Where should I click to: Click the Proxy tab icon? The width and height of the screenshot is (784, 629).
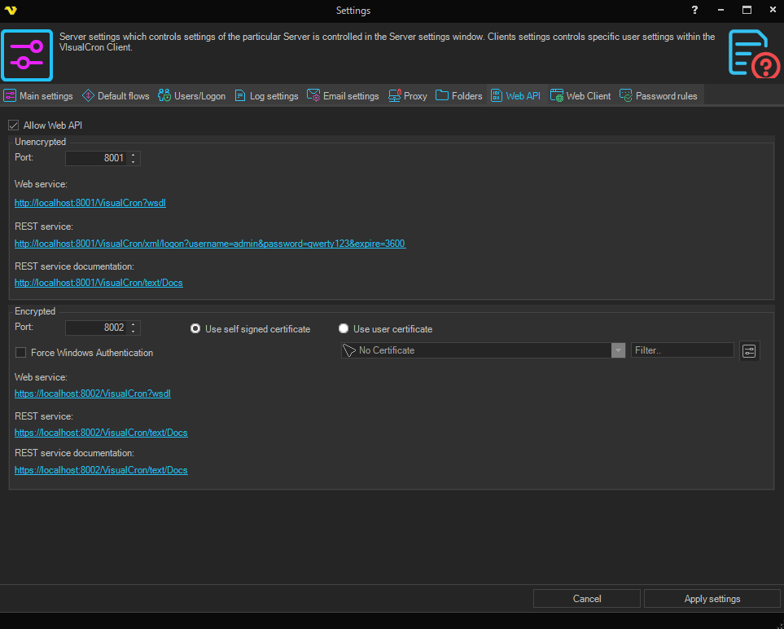pyautogui.click(x=394, y=96)
